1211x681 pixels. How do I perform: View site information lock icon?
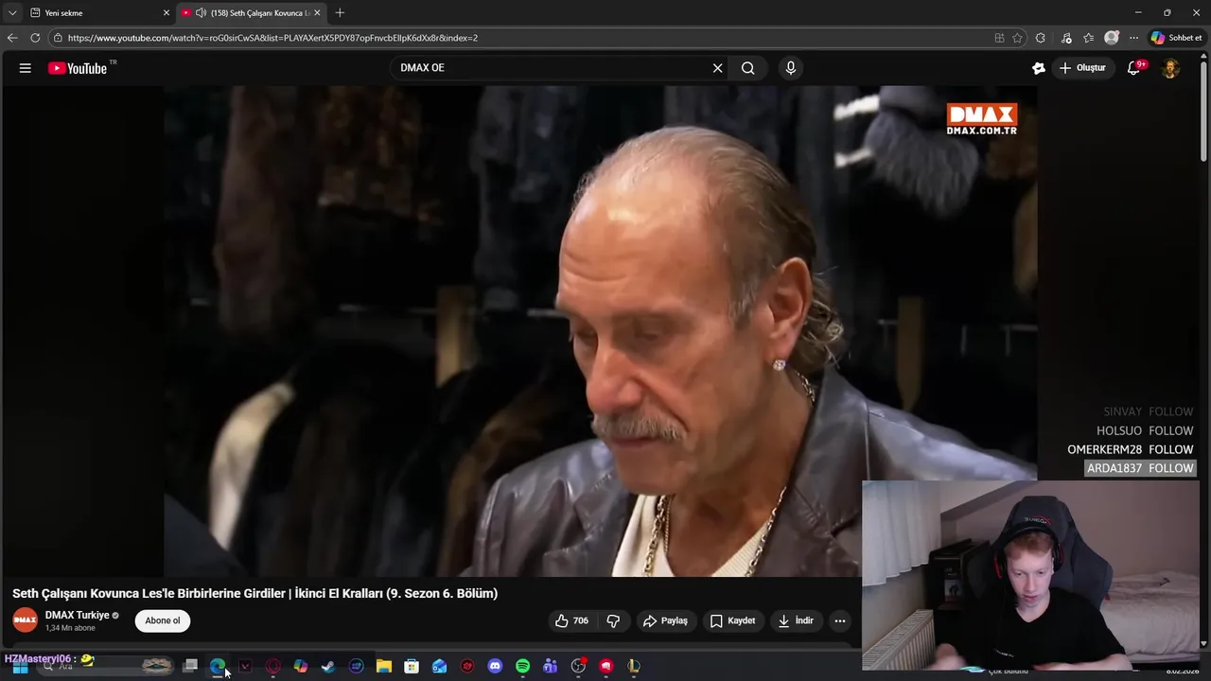point(58,38)
